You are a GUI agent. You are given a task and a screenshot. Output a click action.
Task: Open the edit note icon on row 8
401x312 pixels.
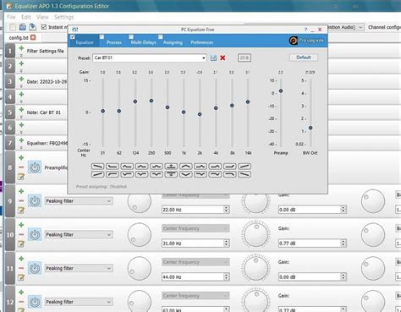point(21,177)
